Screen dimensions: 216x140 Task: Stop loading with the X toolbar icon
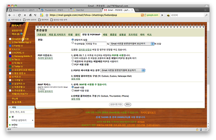click(x=25, y=15)
